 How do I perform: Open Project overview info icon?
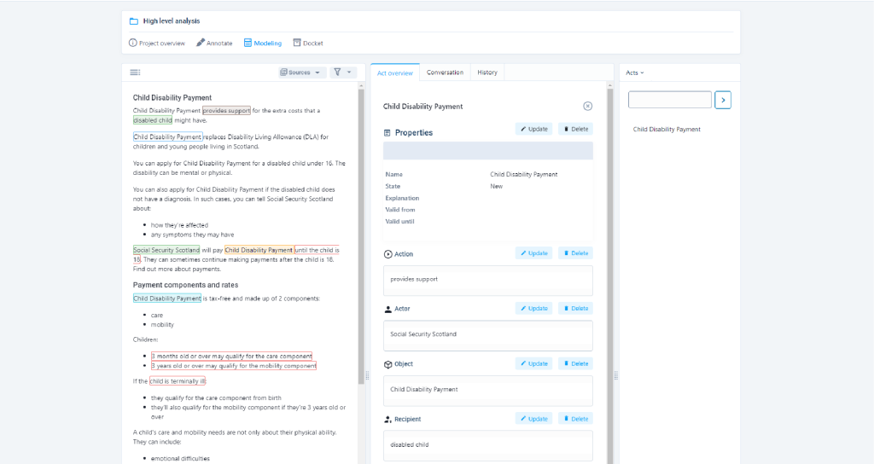(x=132, y=43)
